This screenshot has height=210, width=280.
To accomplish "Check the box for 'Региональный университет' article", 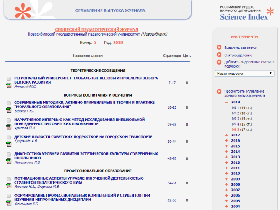I will [9, 79].
